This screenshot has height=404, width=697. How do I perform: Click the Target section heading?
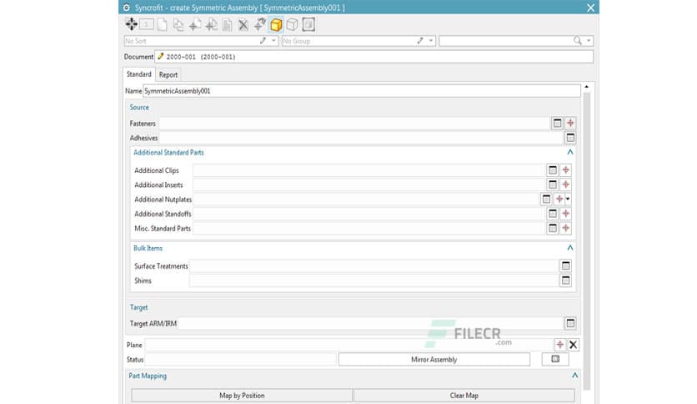[x=138, y=307]
